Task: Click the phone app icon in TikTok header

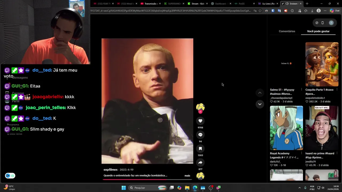Action: point(322,23)
